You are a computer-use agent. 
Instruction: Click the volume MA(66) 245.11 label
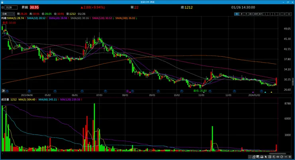[48, 99]
